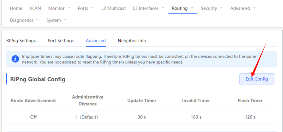Viewport: 283px width, 132px height.
Task: Switch to the Port Settings tab
Action: (x=61, y=41)
